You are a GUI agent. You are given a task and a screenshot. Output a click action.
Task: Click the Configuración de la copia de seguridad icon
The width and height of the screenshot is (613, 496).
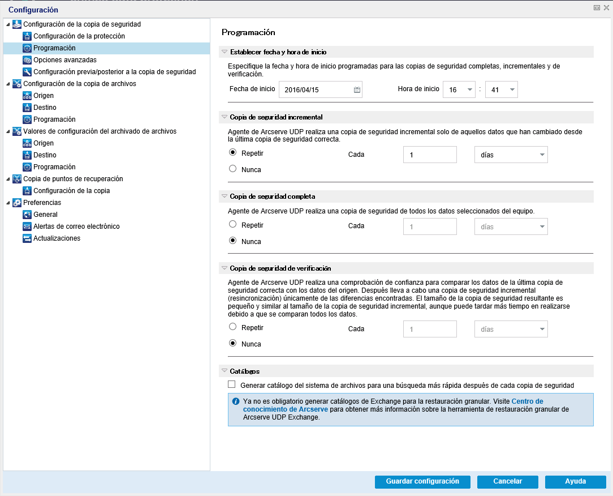[x=17, y=24]
